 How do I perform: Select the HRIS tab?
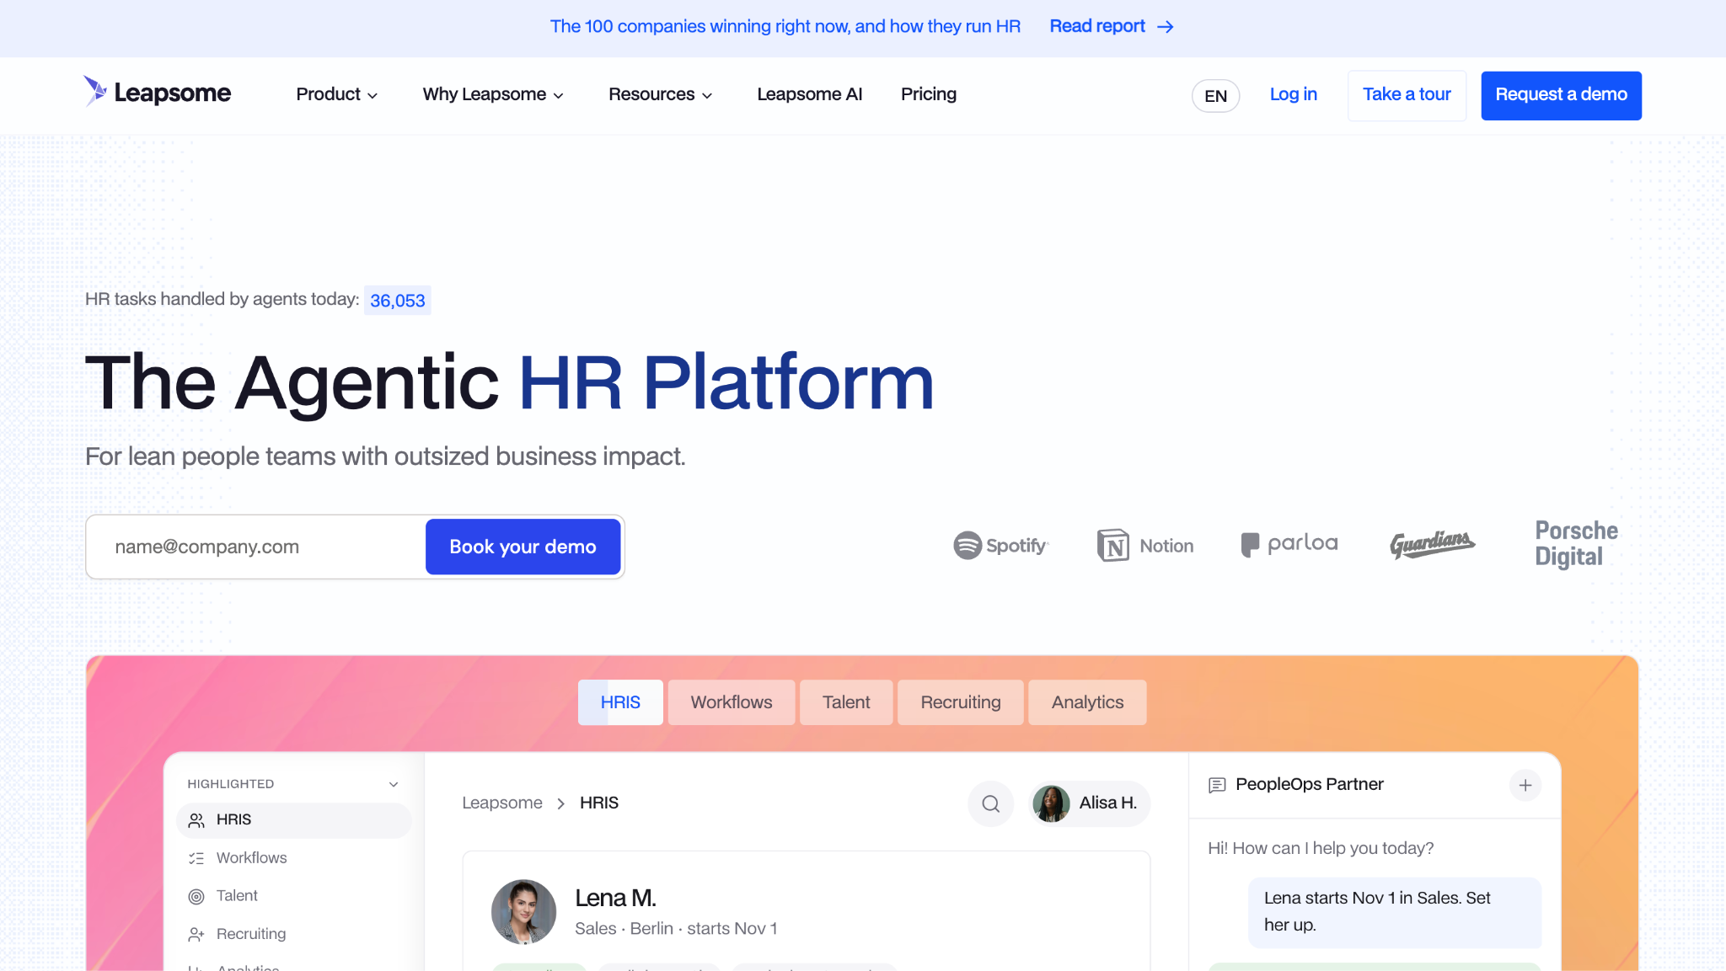point(620,702)
